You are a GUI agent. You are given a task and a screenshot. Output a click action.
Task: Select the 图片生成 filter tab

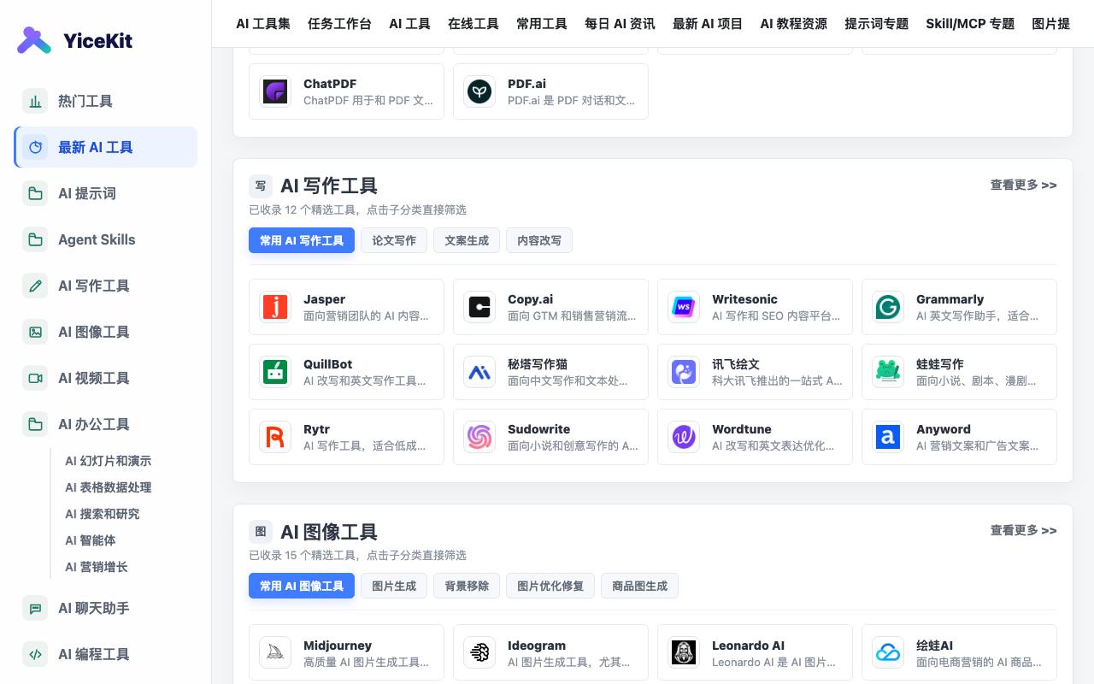394,586
